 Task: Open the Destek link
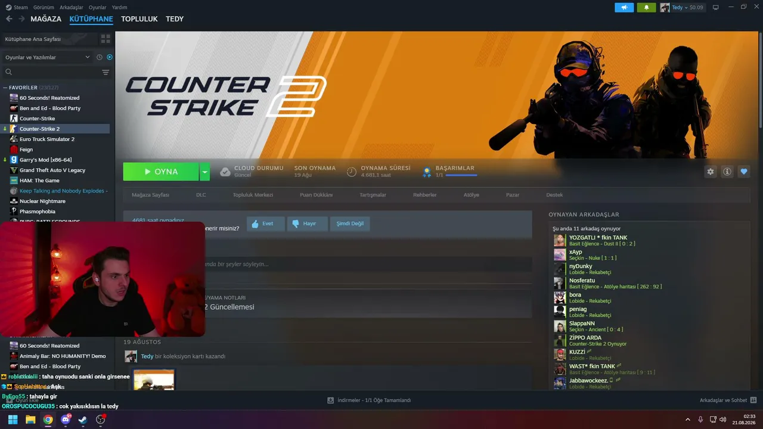point(554,195)
